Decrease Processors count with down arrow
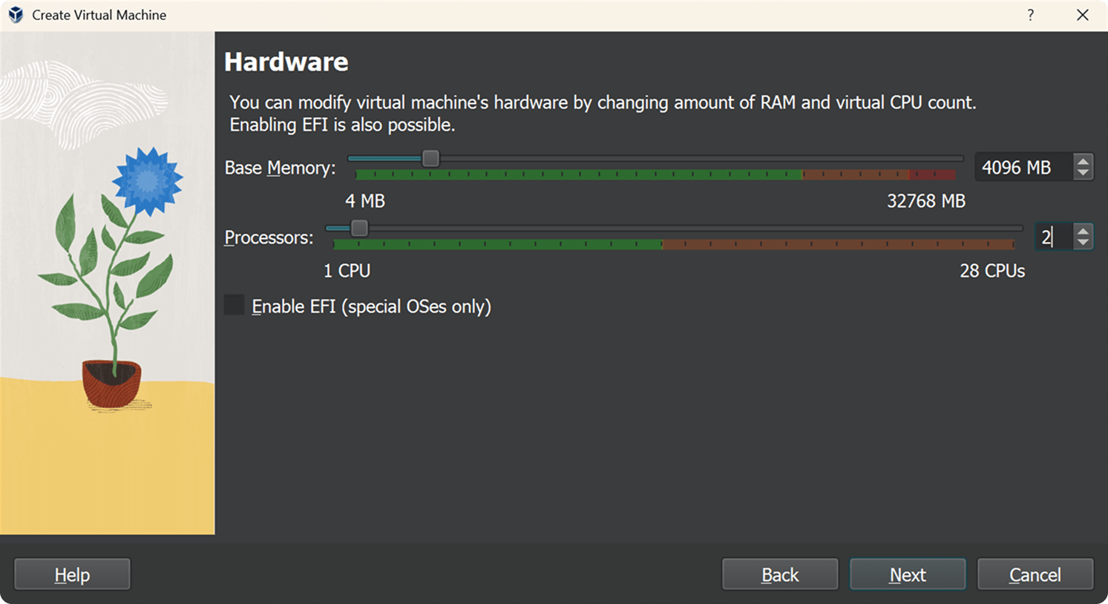Image resolution: width=1108 pixels, height=604 pixels. [1084, 243]
